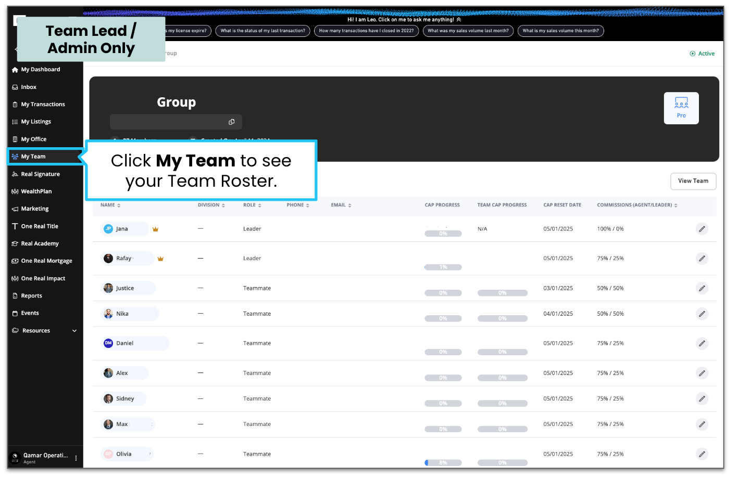
Task: Collapse the left sidebar
Action: click(x=16, y=49)
